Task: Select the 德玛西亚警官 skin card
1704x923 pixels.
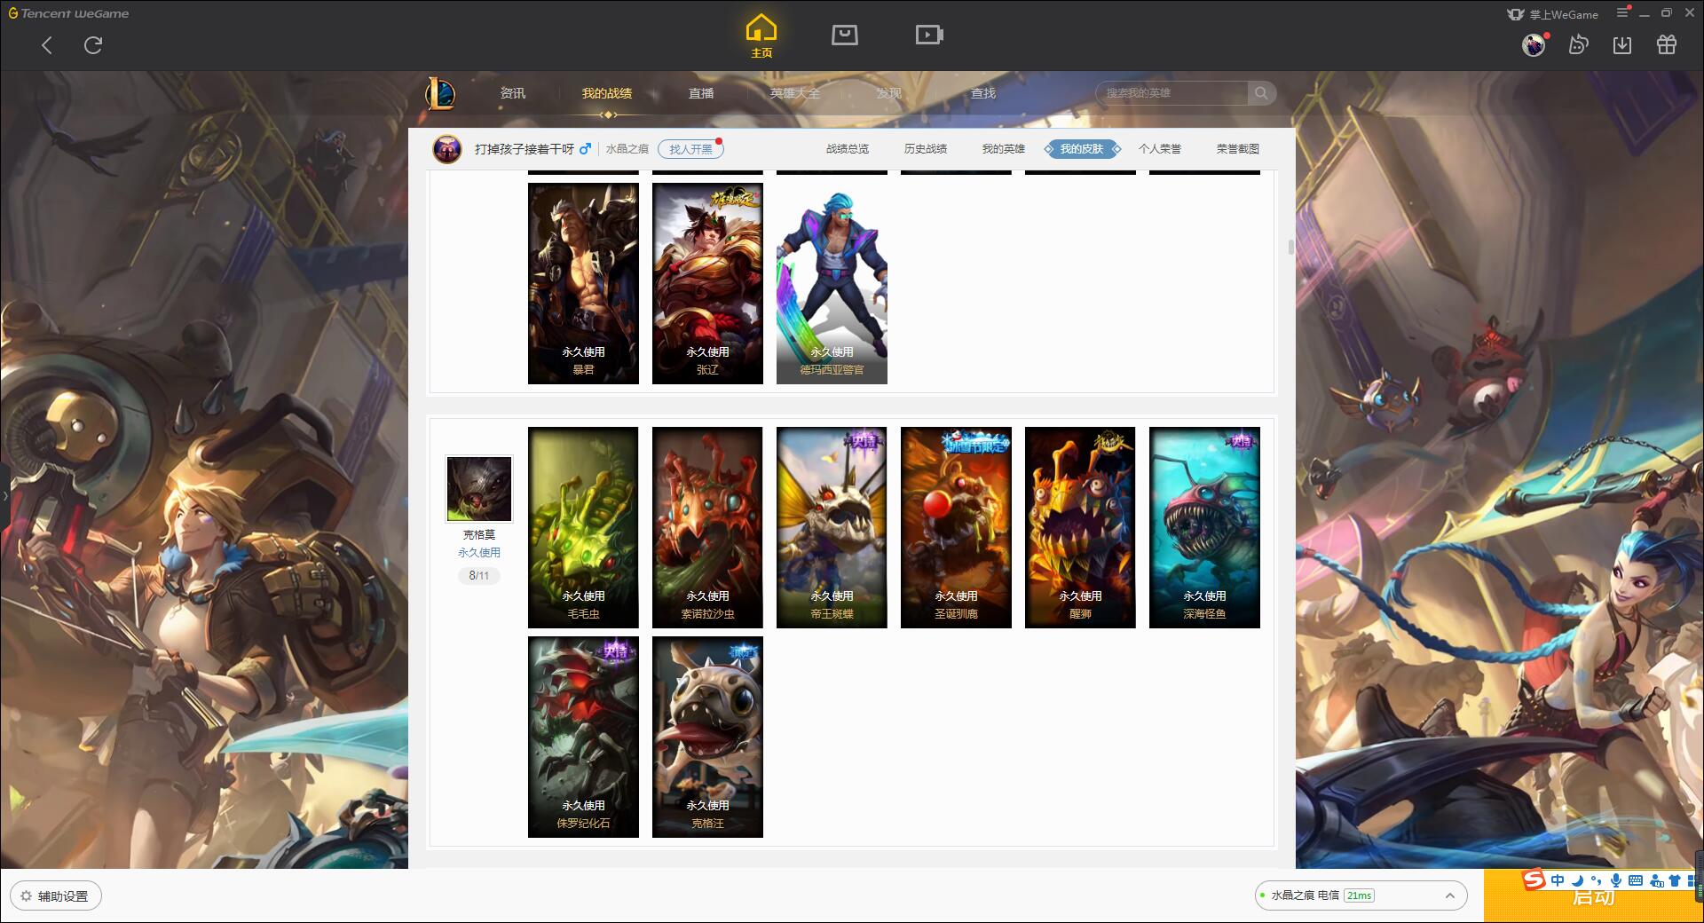Action: coord(832,284)
